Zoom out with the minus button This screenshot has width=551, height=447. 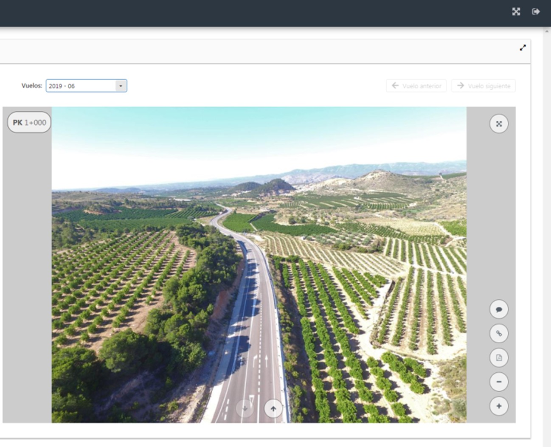[x=499, y=382]
